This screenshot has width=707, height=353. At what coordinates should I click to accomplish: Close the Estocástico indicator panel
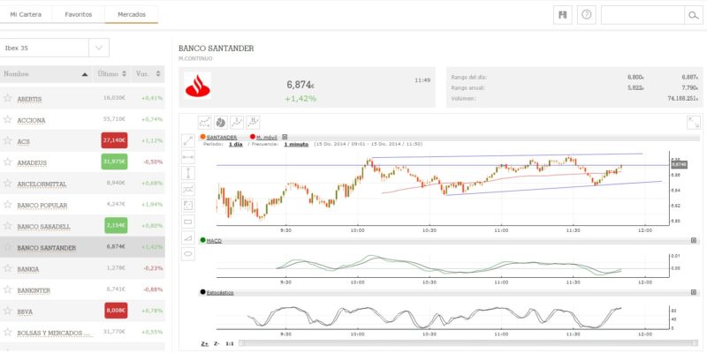694,293
